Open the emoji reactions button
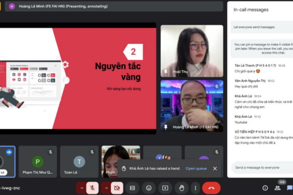 149,188
